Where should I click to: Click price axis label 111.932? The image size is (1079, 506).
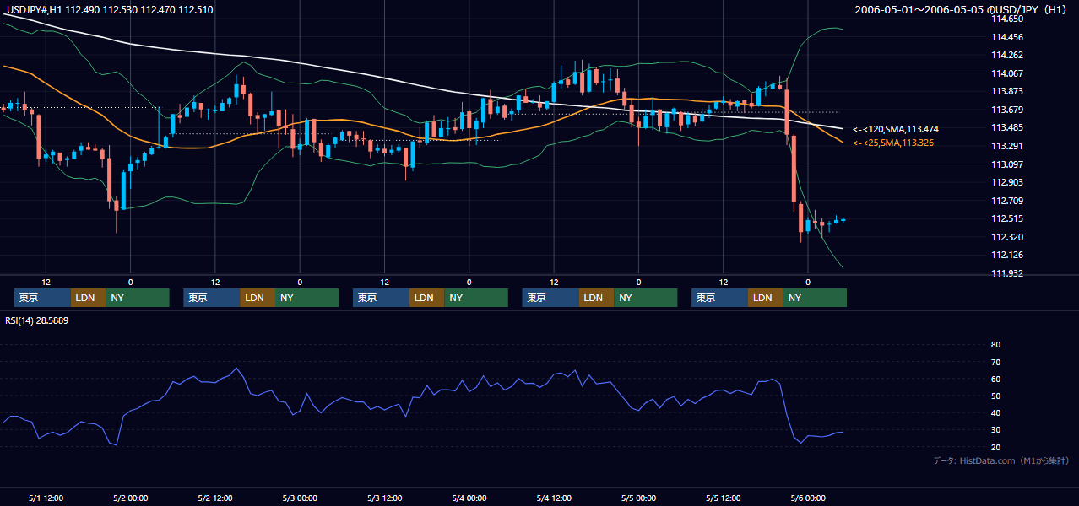(x=1006, y=273)
